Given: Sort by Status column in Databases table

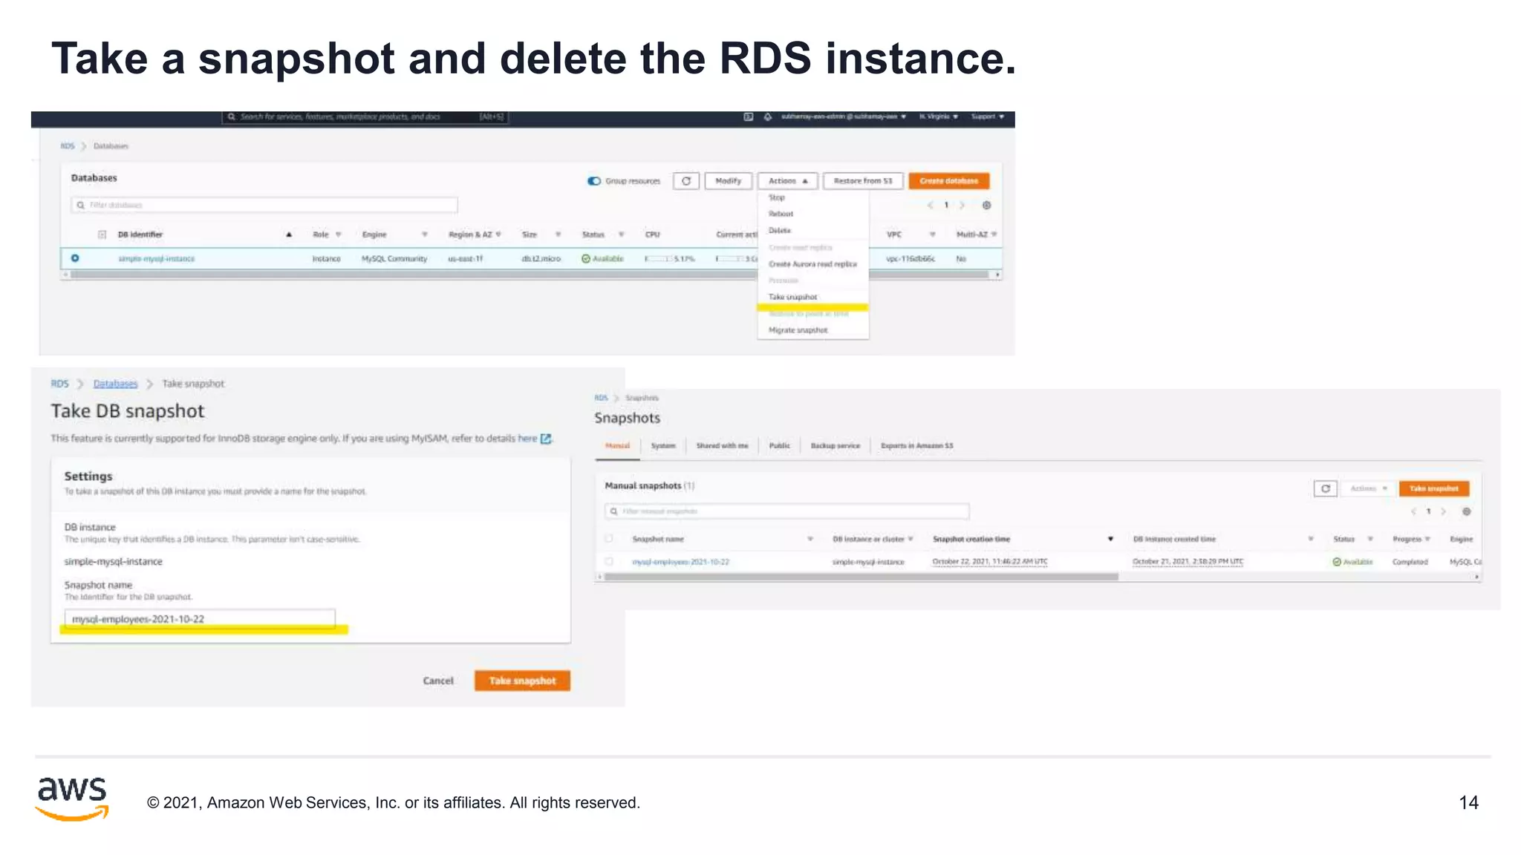Looking at the screenshot, I should 621,235.
